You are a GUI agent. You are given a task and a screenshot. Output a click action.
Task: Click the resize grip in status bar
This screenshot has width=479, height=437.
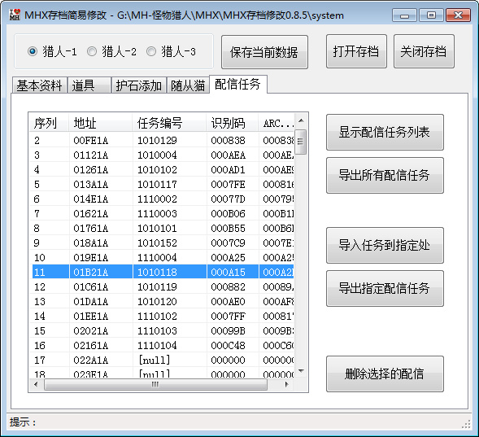click(466, 424)
